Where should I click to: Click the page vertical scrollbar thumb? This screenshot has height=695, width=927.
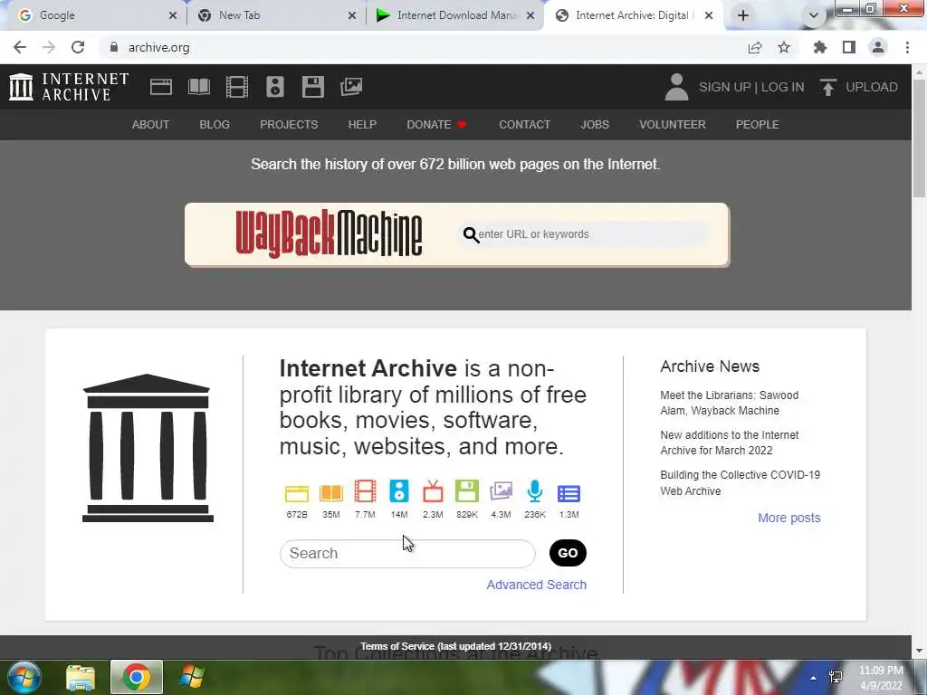coord(919,138)
